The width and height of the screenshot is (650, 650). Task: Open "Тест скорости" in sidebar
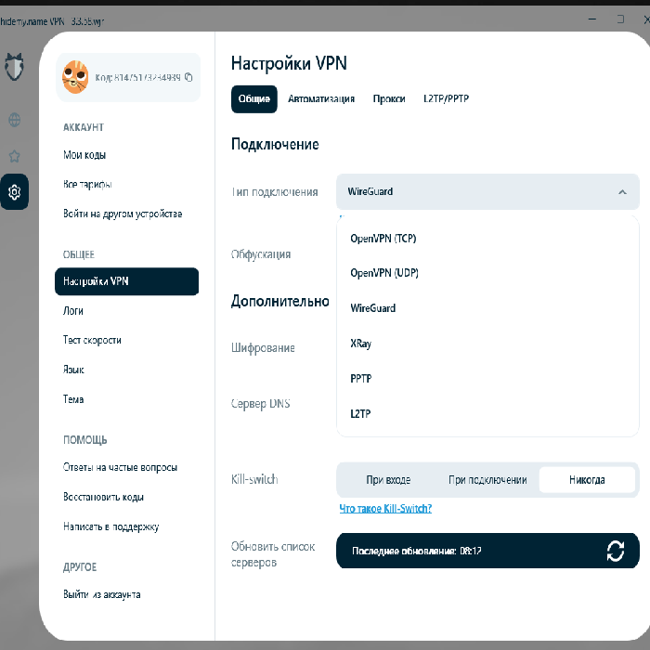tap(92, 340)
